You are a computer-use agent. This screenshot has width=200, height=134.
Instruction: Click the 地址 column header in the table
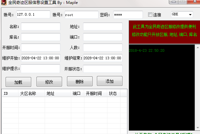tap(58, 93)
